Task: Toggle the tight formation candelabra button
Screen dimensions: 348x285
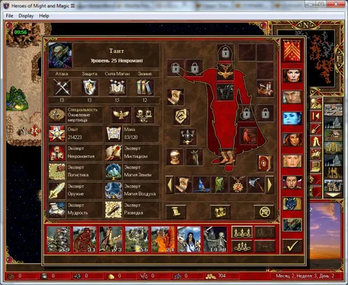Action: point(242,246)
